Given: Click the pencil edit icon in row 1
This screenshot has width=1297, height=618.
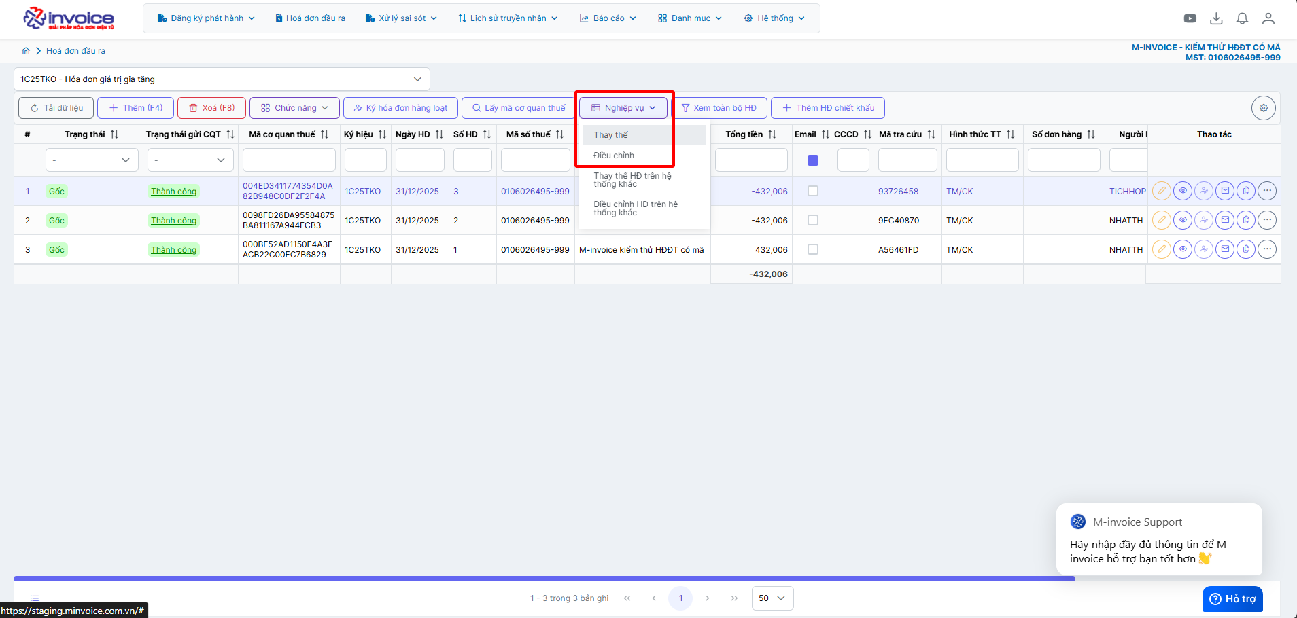Looking at the screenshot, I should [x=1162, y=191].
